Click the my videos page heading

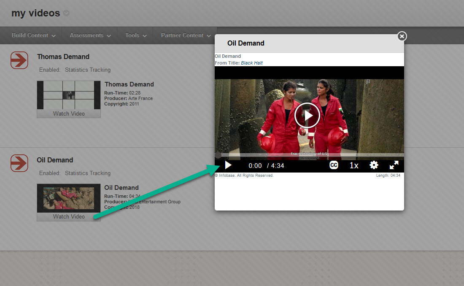[35, 13]
